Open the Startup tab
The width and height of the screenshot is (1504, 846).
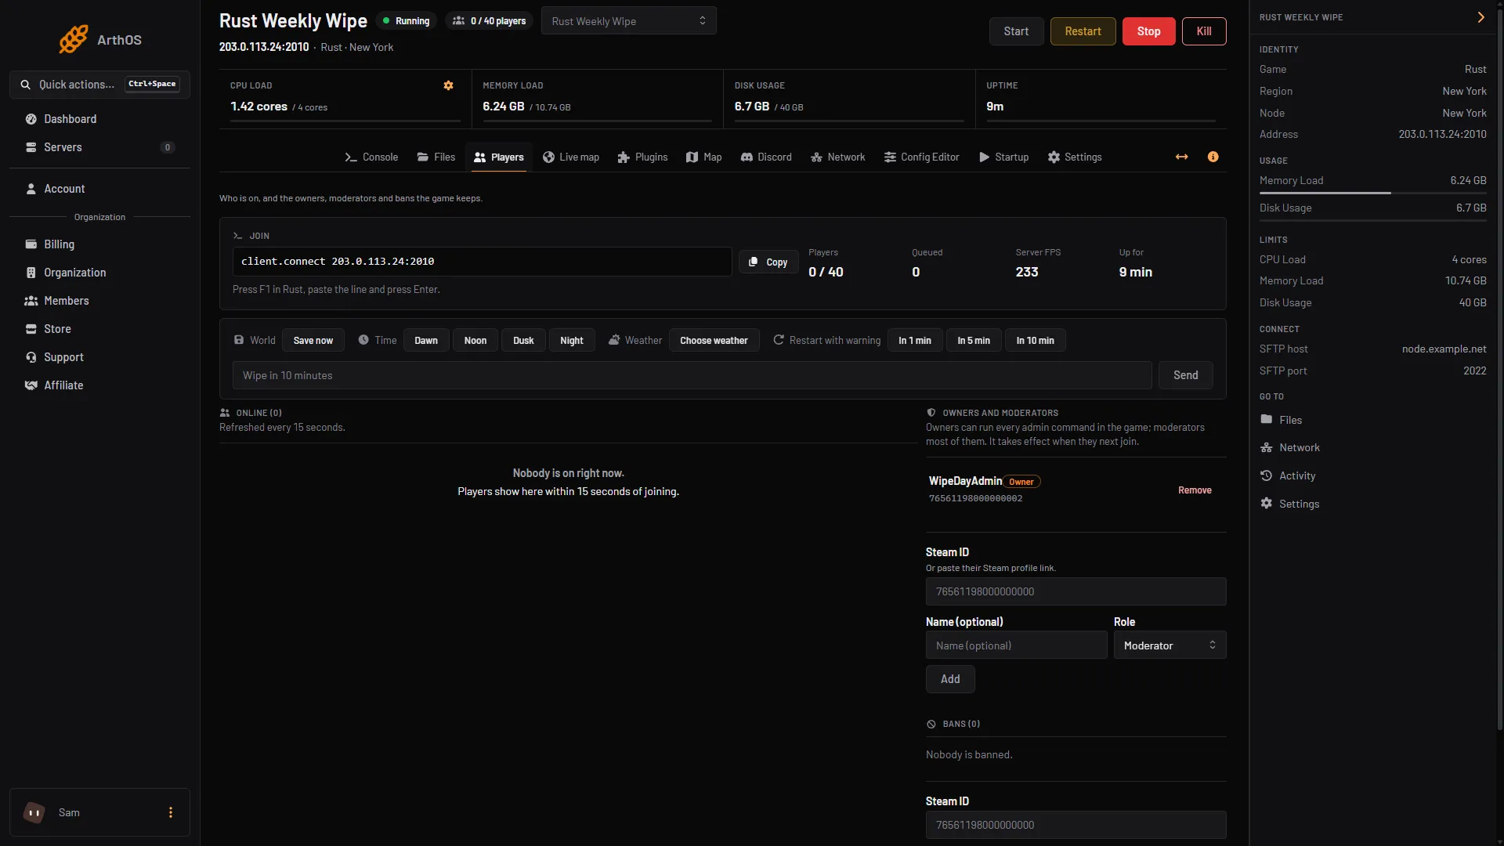tap(1003, 157)
